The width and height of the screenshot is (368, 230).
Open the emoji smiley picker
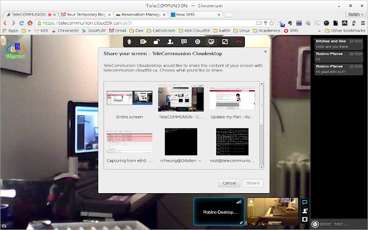point(315,224)
